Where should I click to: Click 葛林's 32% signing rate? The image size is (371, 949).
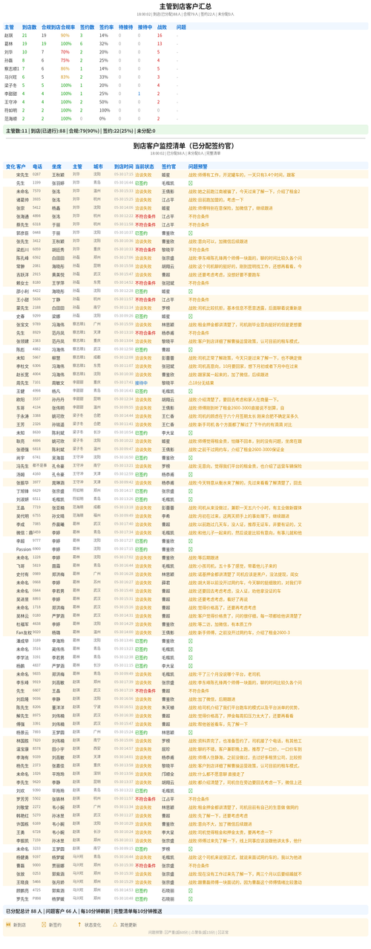pos(103,44)
